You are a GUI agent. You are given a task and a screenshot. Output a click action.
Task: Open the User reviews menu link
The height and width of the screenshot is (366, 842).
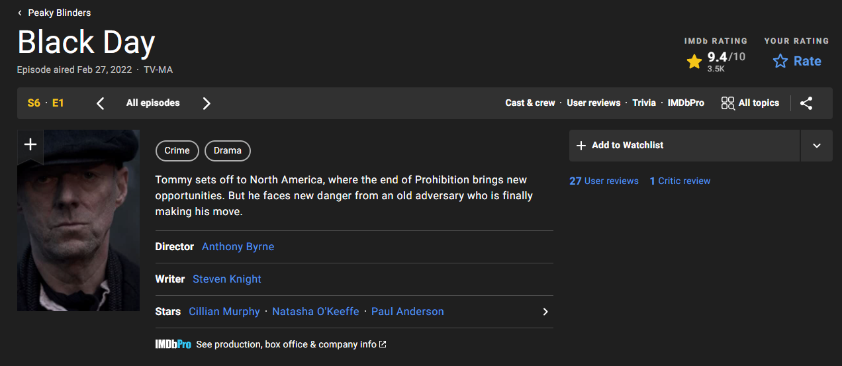594,103
